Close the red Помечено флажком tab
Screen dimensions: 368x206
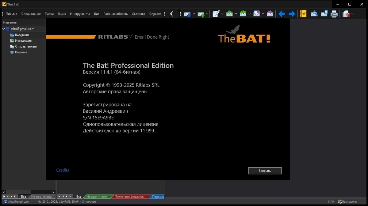coord(147,196)
